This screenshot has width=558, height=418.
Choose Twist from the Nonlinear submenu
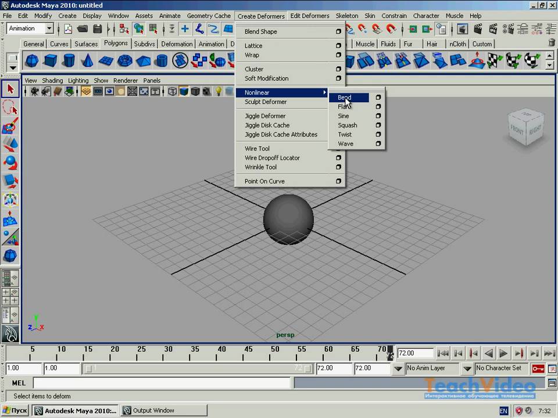[345, 135]
